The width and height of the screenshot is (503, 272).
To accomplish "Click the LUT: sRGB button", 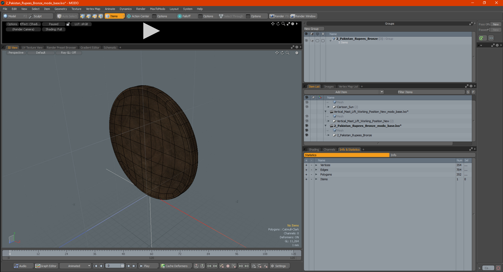I will [81, 24].
